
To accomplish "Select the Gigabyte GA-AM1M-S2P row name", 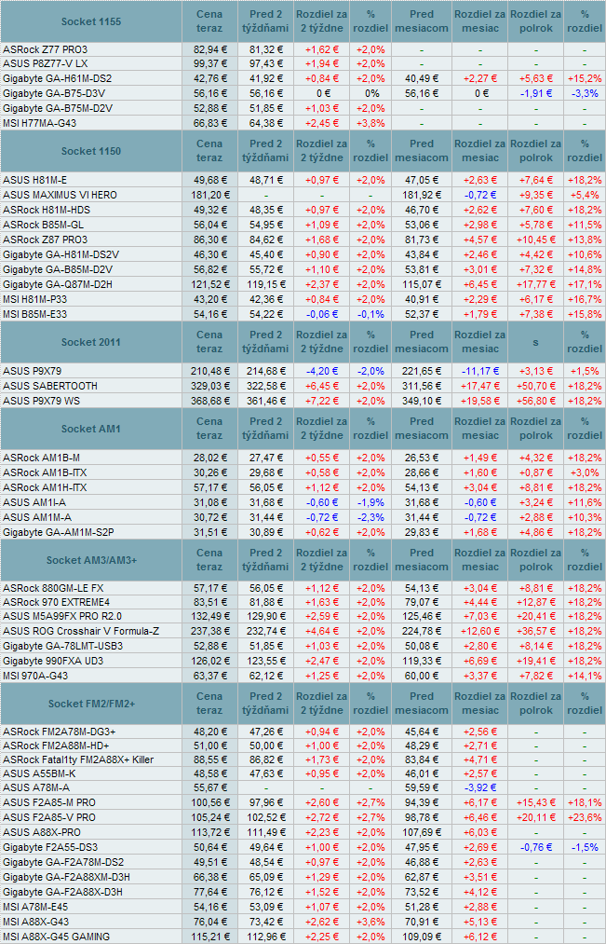I will point(59,531).
